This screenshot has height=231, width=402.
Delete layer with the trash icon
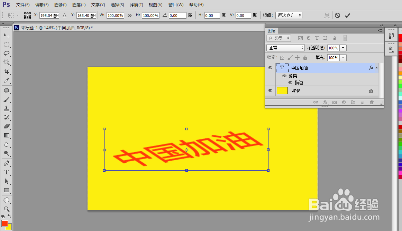point(372,103)
